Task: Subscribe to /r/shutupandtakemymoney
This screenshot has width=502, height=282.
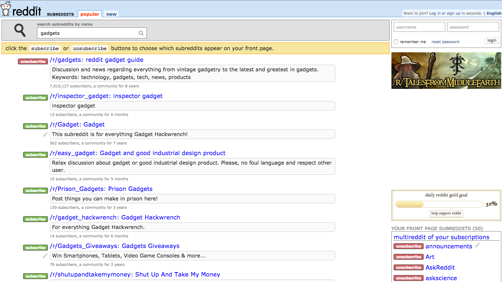Action: (36, 276)
